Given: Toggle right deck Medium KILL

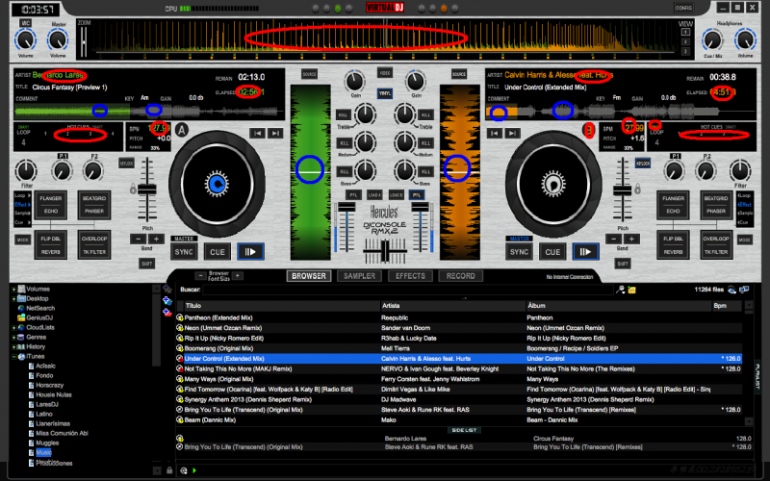Looking at the screenshot, I should point(425,143).
